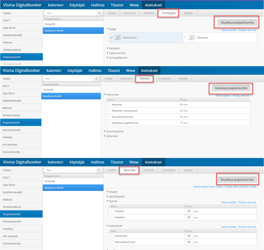Switch to the highlighted Resurssit tab
Viewport: 264px width, 250px height.
129,170
